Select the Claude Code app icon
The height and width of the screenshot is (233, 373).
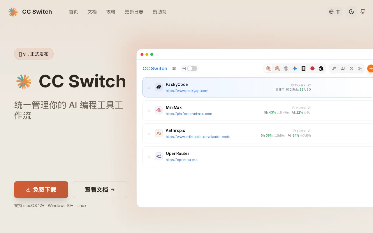268,68
